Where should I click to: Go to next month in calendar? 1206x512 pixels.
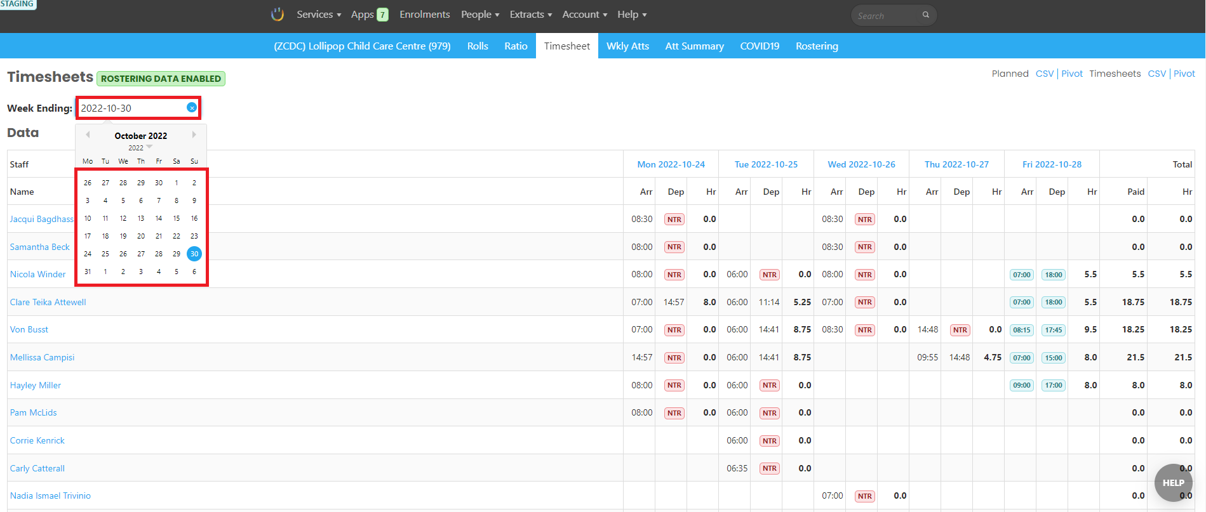coord(194,135)
